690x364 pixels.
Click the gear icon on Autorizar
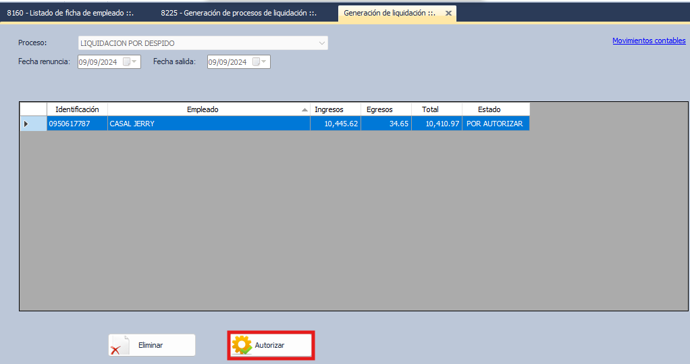241,345
